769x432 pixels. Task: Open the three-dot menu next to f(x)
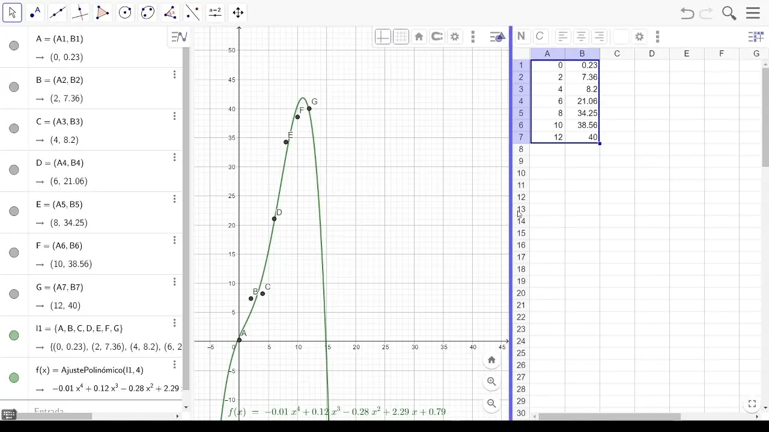[174, 364]
